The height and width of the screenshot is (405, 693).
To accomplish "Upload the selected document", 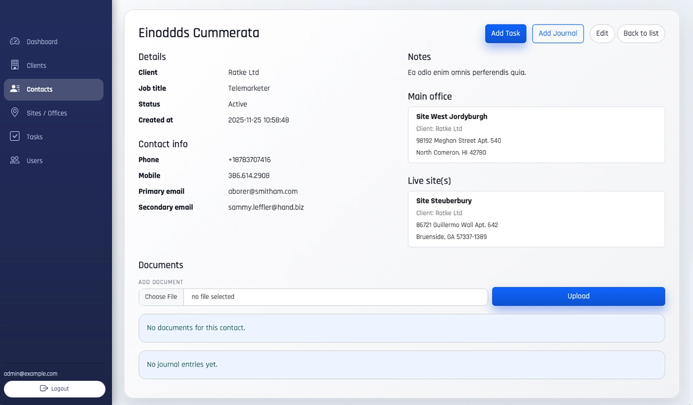I will click(578, 296).
